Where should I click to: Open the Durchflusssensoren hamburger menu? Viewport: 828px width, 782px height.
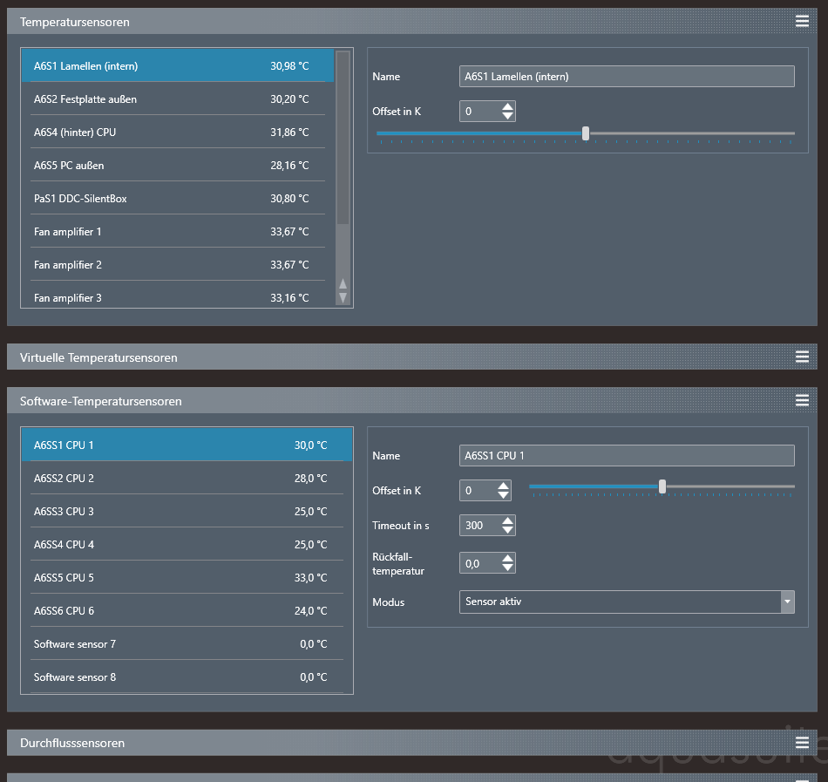[x=802, y=743]
